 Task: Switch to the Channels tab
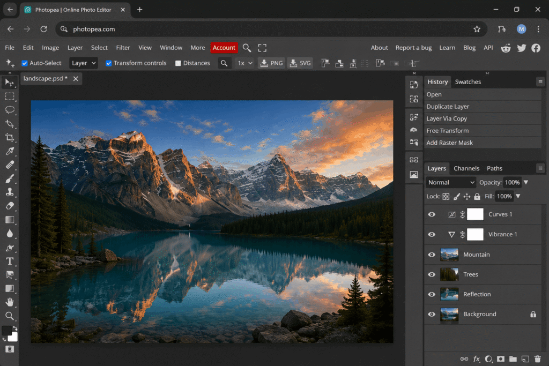pyautogui.click(x=466, y=168)
